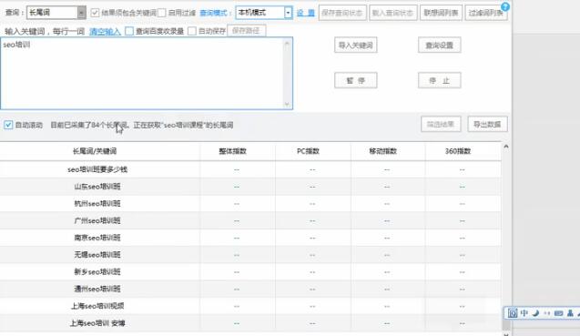Select the row 通州seo培训班
The image size is (580, 336).
(x=250, y=289)
